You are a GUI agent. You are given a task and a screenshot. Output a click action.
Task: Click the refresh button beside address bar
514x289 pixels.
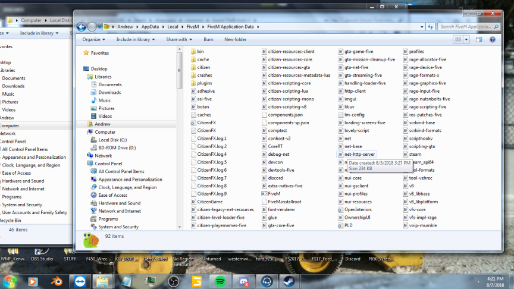[430, 27]
